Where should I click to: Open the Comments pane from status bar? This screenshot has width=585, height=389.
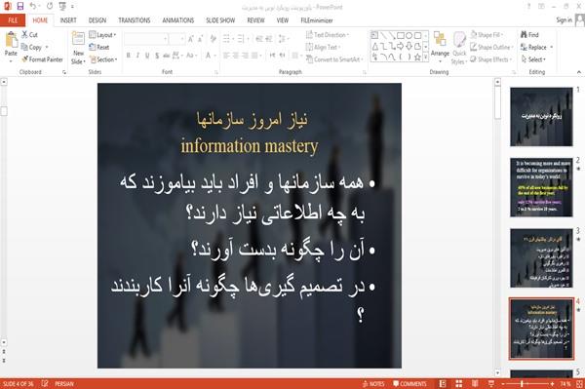click(409, 384)
